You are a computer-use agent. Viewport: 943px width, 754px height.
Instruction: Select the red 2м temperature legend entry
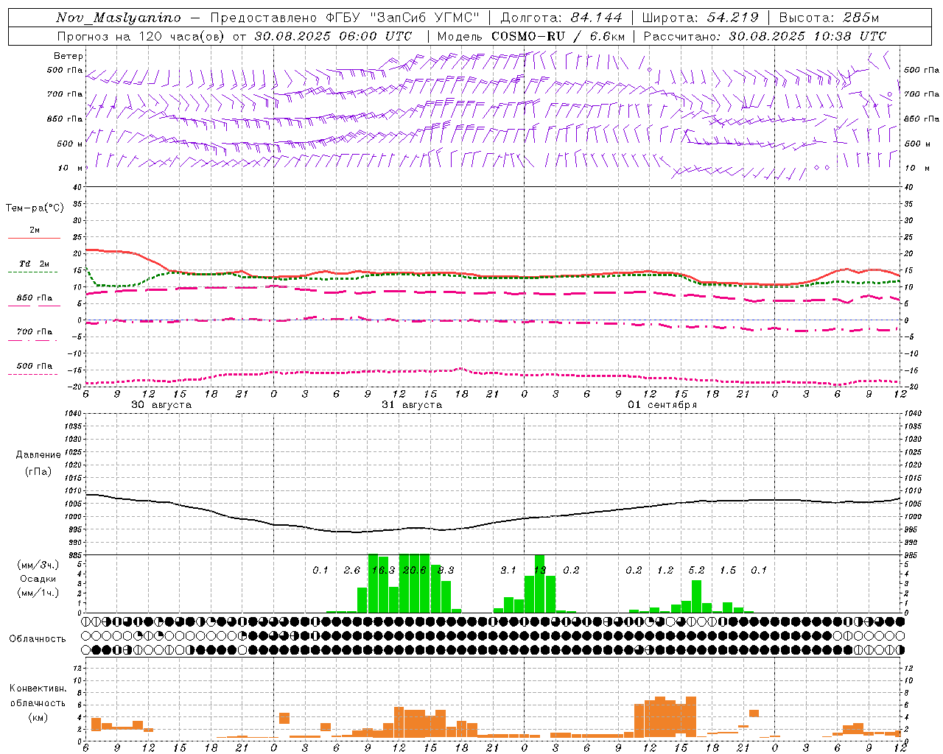coord(34,232)
